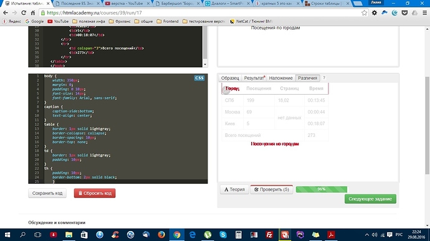This screenshot has height=241, width=430.
Task: Click the Проверить (5) button
Action: tap(272, 189)
